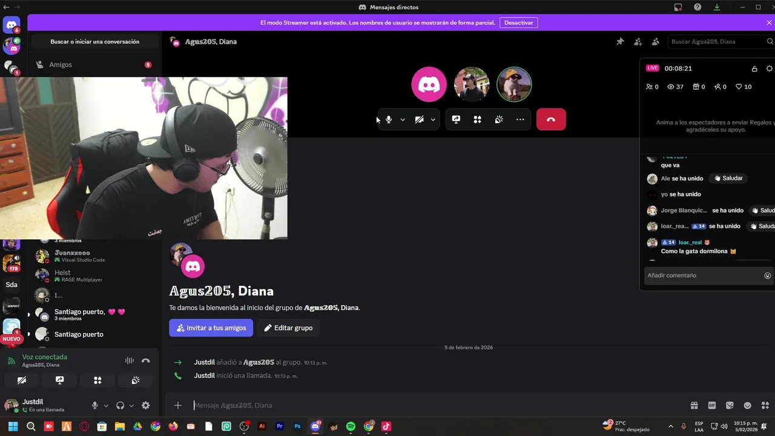This screenshot has width=775, height=436.
Task: Disable Streamer mode with Desactivar button
Action: coord(519,22)
